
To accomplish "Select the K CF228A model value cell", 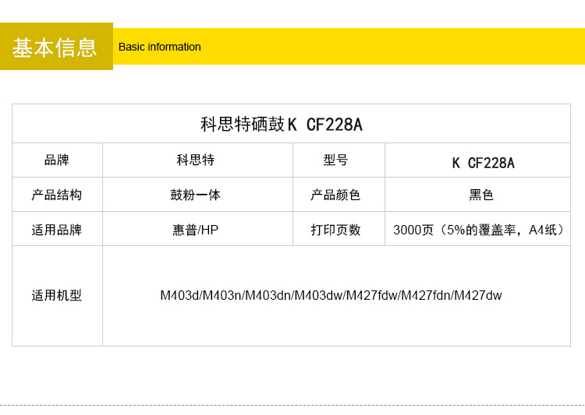I will click(x=483, y=163).
